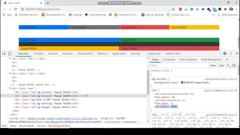240x135 pixels.
Task: Open the Network tab
Action: [67, 54]
